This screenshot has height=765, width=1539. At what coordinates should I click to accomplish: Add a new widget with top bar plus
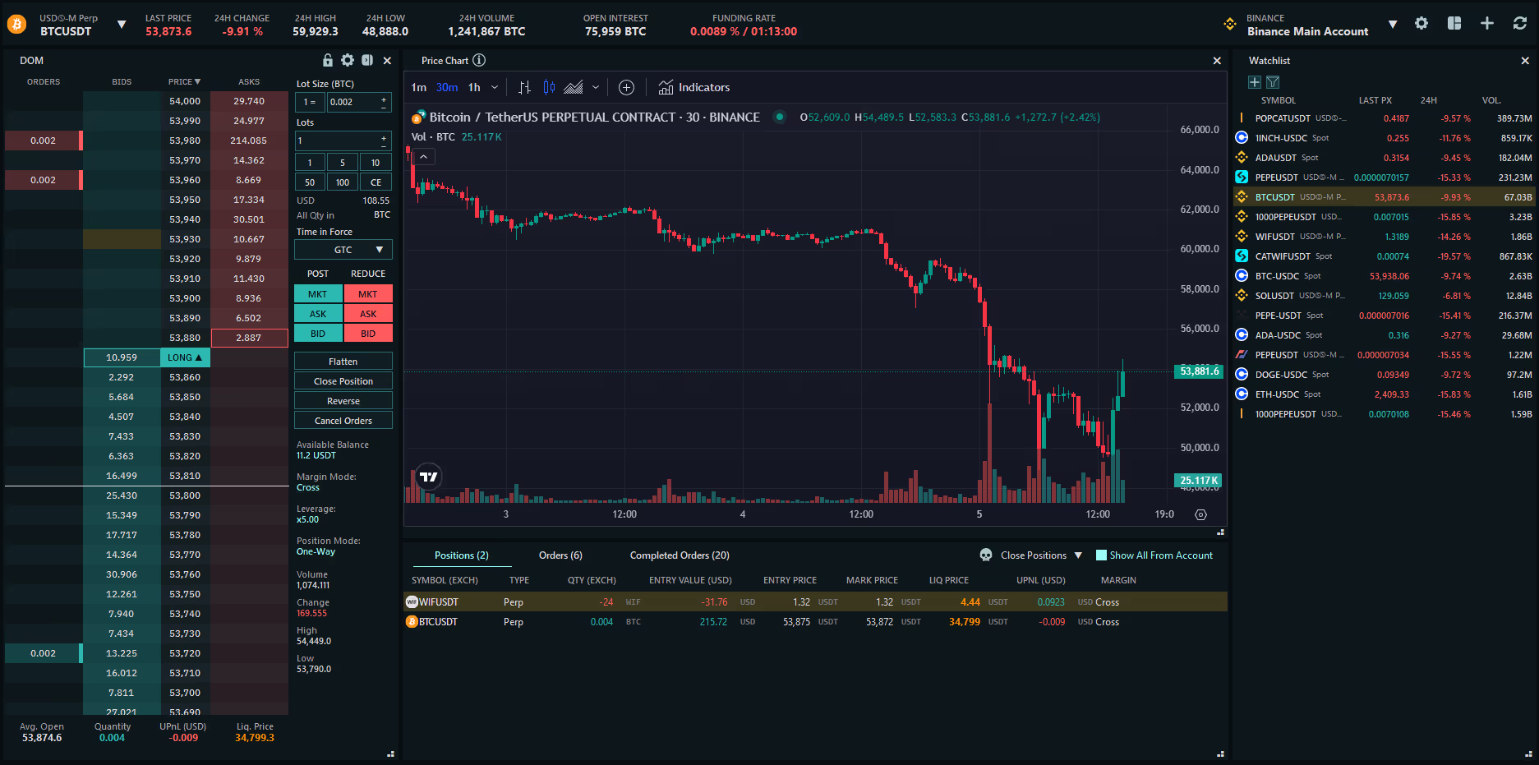click(1487, 24)
